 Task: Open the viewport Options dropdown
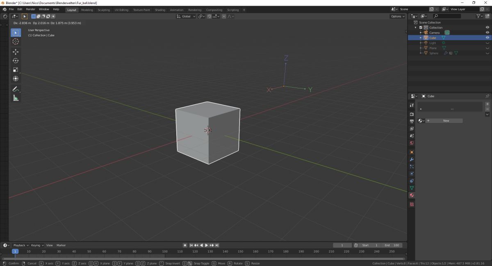(x=397, y=16)
